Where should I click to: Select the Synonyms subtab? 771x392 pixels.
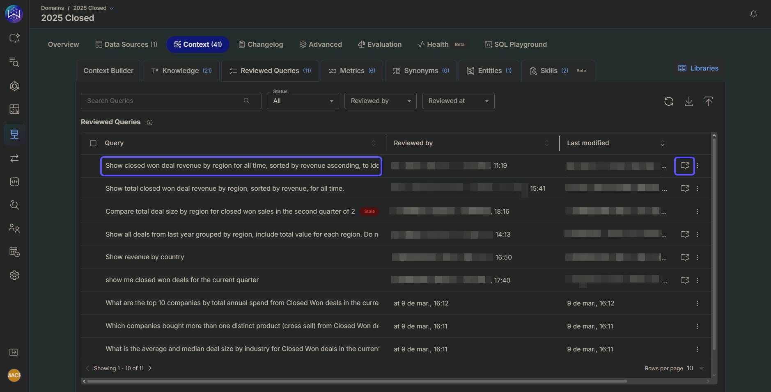pyautogui.click(x=421, y=71)
